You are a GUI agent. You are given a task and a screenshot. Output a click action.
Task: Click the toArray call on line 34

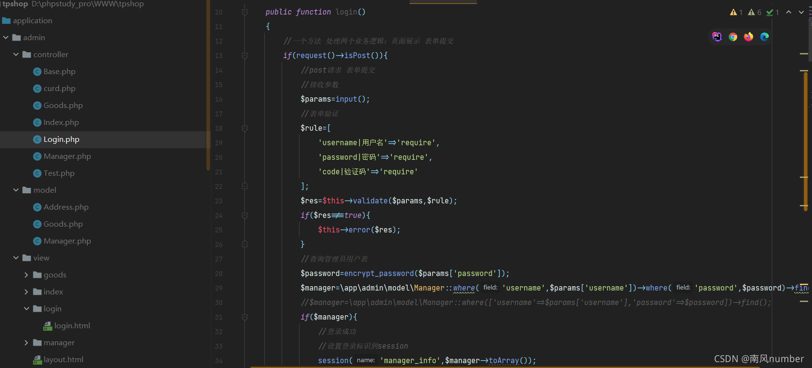point(504,361)
